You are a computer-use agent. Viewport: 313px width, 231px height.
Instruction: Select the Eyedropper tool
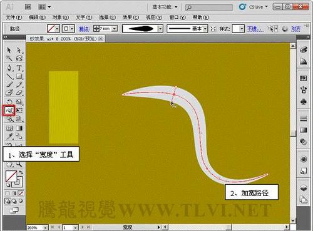click(x=9, y=137)
